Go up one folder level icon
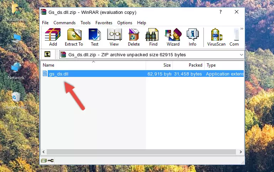274x172 pixels. (47, 54)
